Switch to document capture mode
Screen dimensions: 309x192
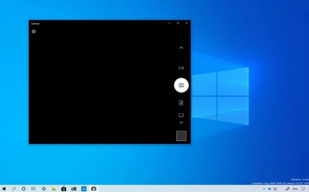pos(181,103)
